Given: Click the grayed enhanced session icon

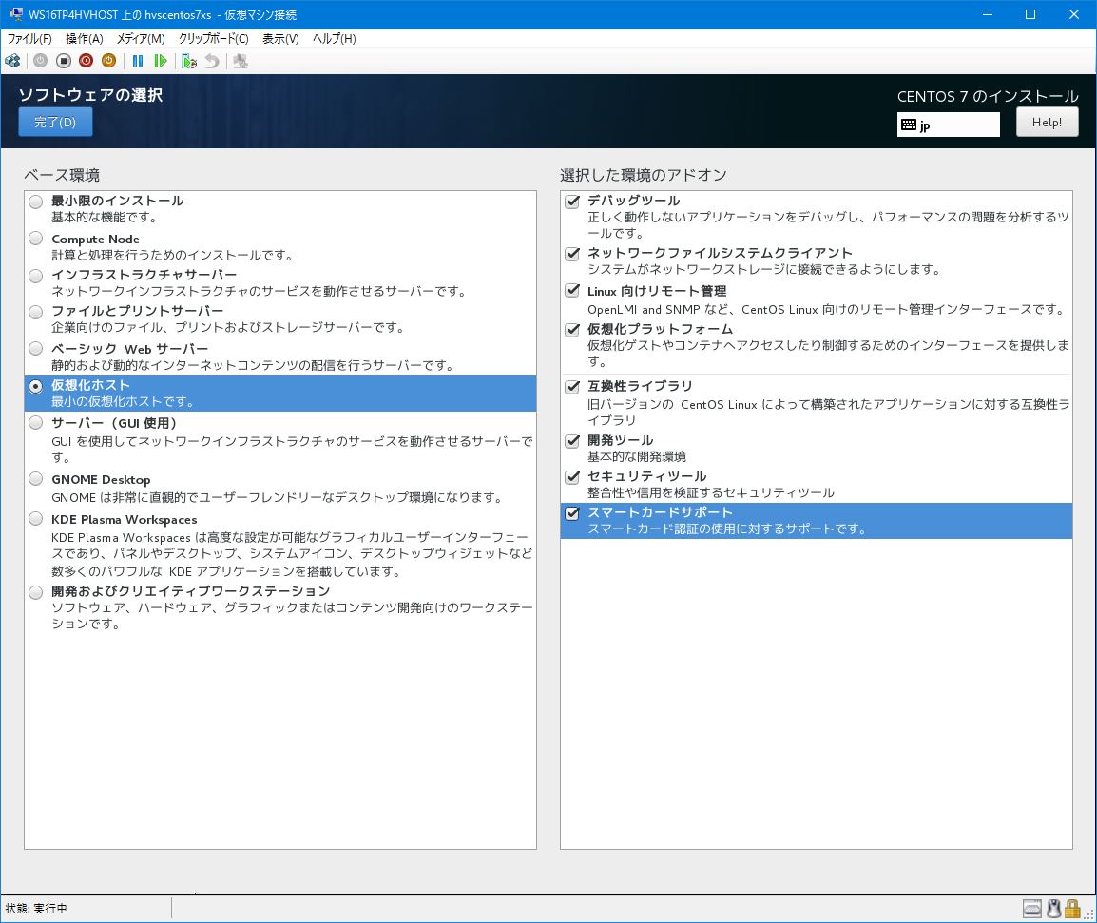Looking at the screenshot, I should (x=241, y=61).
